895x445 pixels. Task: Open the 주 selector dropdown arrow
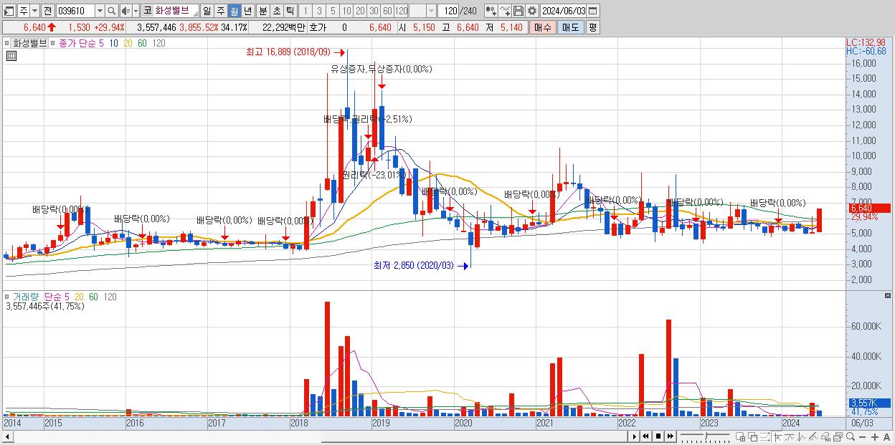click(34, 11)
